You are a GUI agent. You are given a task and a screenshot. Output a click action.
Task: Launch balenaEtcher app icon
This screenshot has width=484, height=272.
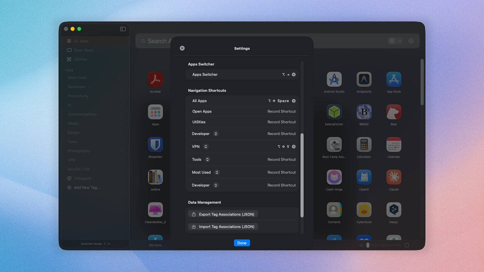(334, 112)
